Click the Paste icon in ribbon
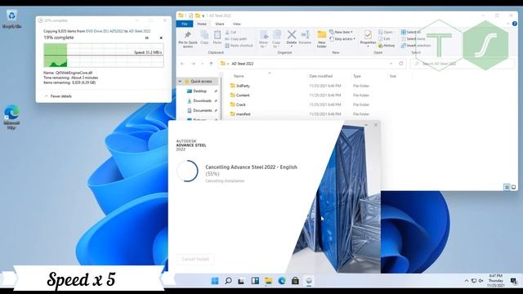This screenshot has height=294, width=523. 217,37
